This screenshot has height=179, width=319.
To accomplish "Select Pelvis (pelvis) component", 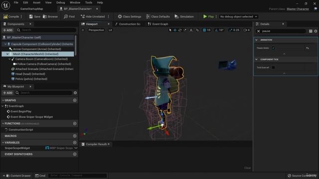I will point(29,79).
